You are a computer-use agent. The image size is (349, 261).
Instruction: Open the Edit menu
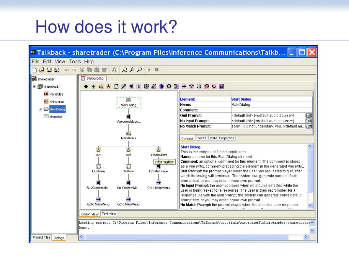tap(47, 62)
